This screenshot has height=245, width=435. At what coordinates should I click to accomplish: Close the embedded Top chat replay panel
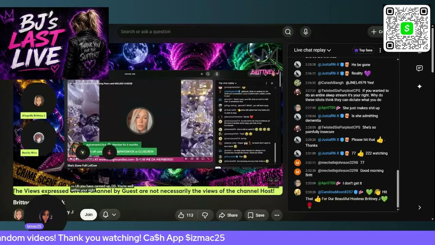click(x=272, y=83)
